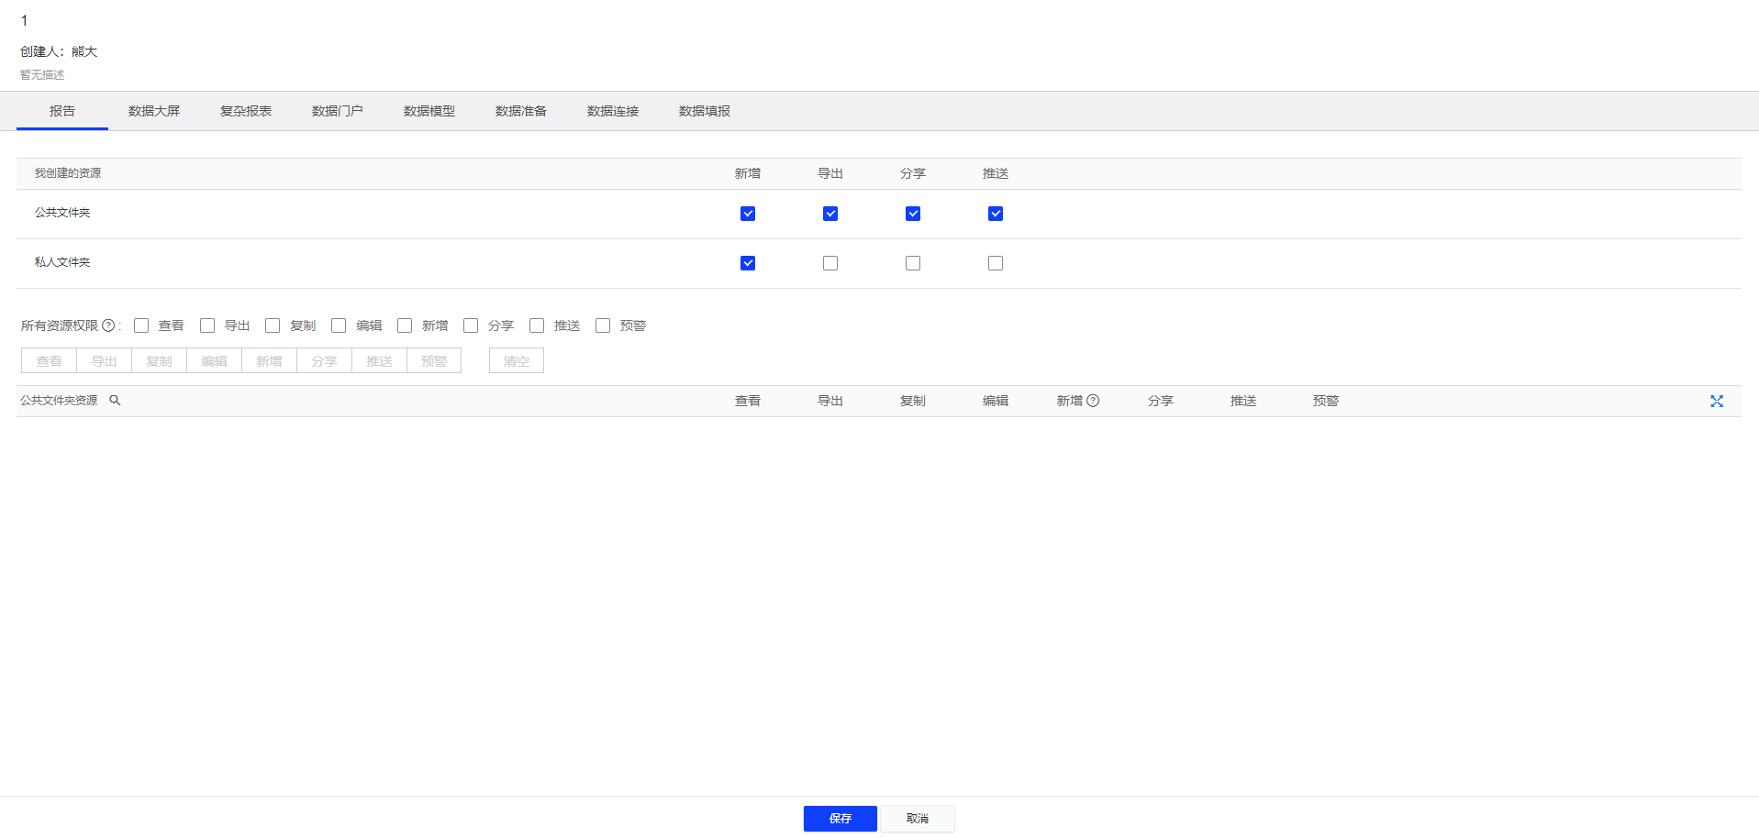1759x838 pixels.
Task: Uncheck 分享 for 公共文件夹 row
Action: click(913, 214)
